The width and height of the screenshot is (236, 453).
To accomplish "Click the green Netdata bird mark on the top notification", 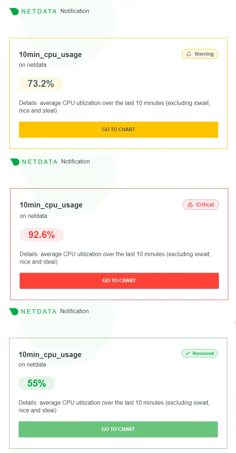I will coord(14,11).
